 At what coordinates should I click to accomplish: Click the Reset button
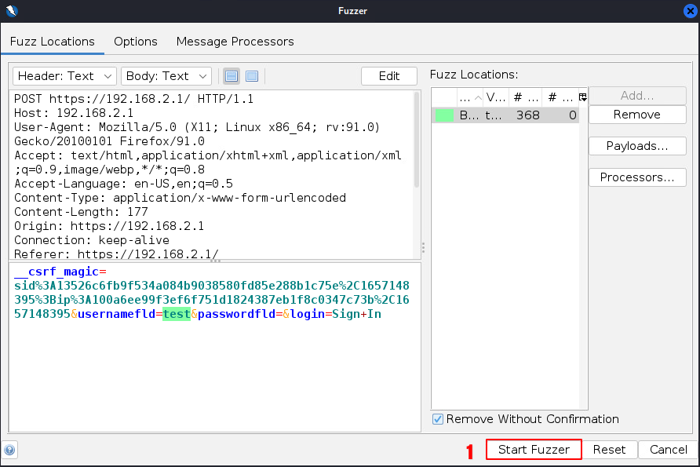click(609, 450)
